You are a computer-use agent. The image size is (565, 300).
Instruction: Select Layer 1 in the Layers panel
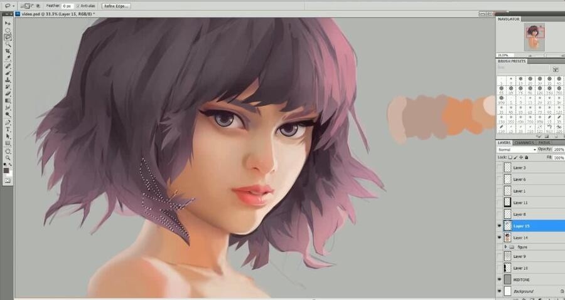pyautogui.click(x=530, y=191)
